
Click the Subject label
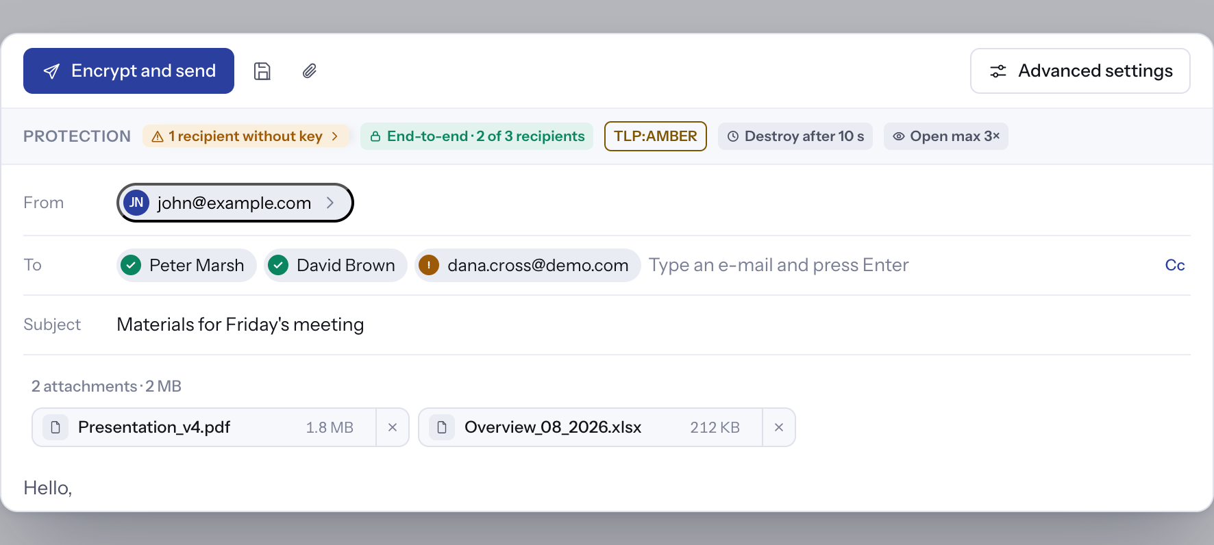[x=52, y=325]
